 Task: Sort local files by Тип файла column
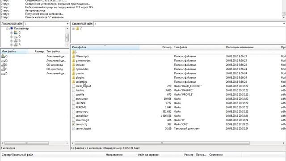point(57,51)
